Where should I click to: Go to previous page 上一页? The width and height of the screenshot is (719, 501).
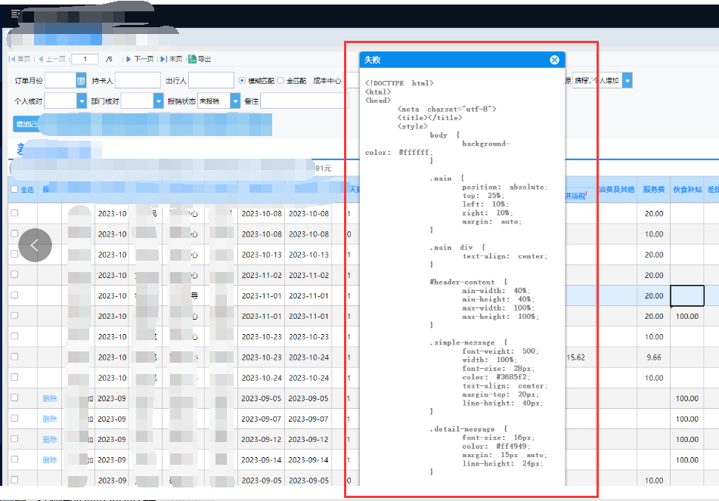[52, 59]
